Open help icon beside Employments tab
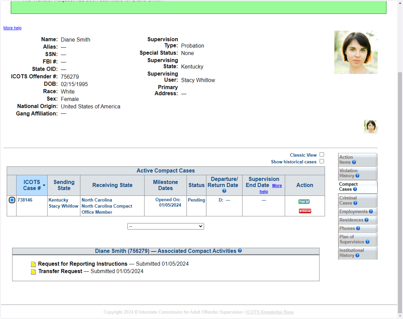The width and height of the screenshot is (403, 319). [371, 212]
